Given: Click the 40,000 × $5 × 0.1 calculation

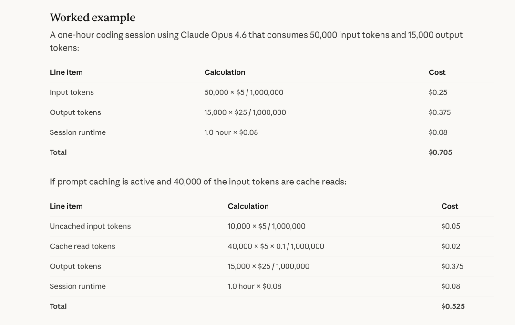Looking at the screenshot, I should 276,246.
